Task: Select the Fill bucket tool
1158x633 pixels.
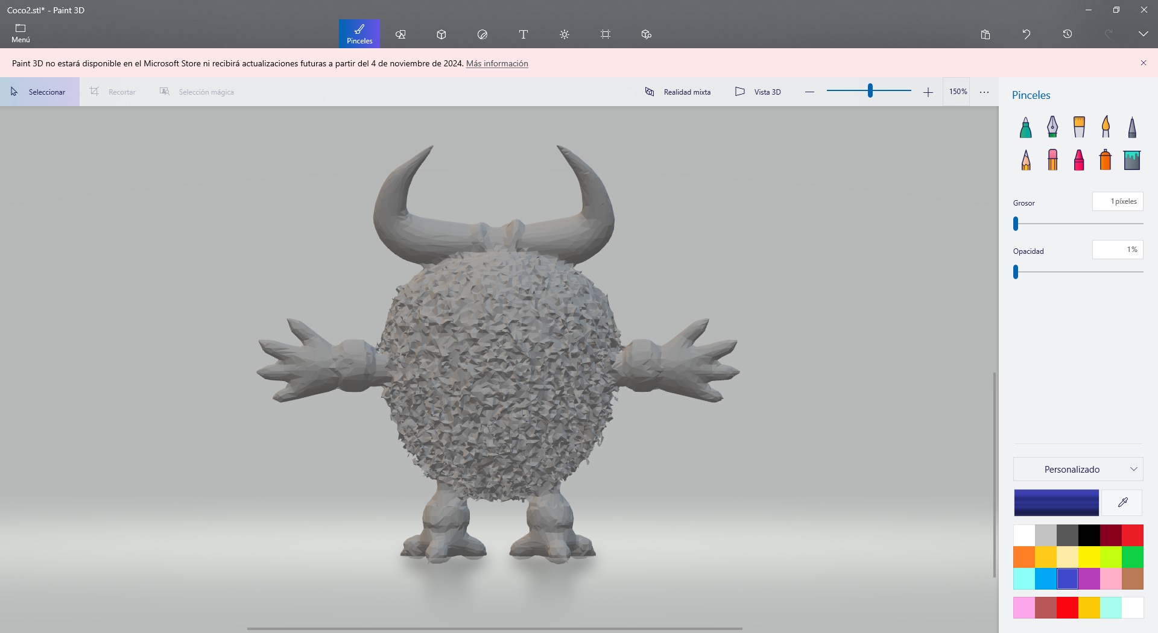Action: 1132,160
